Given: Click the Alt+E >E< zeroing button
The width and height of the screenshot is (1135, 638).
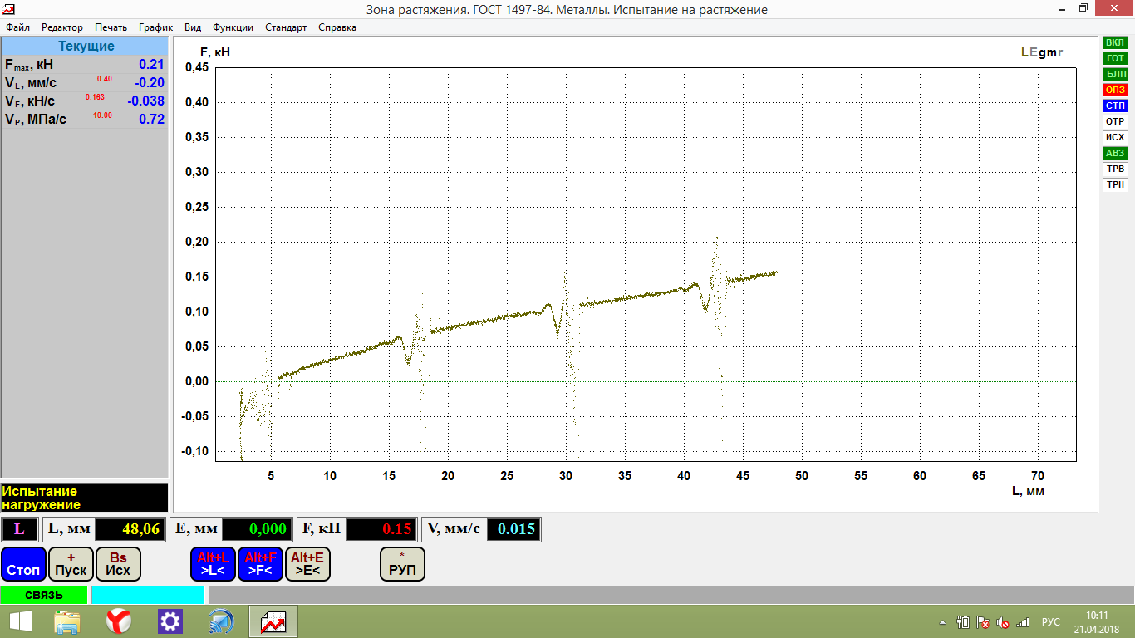Looking at the screenshot, I should 307,564.
